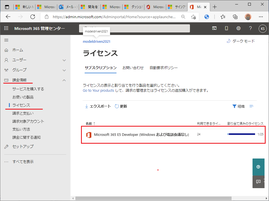This screenshot has height=201, width=269.
Task: Open a new browser tab with plus
Action: [215, 7]
